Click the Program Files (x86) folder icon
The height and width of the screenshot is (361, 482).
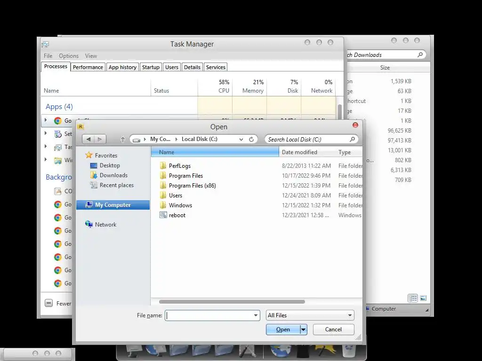pyautogui.click(x=163, y=185)
